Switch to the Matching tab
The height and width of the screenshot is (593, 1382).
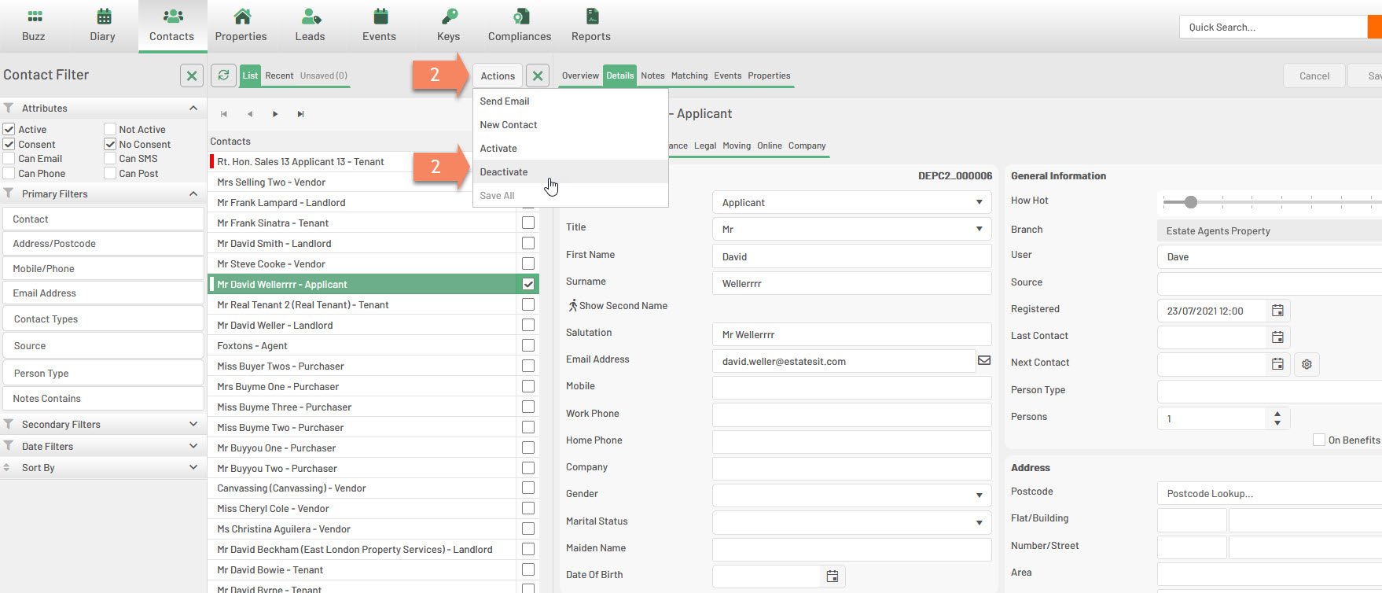click(689, 76)
